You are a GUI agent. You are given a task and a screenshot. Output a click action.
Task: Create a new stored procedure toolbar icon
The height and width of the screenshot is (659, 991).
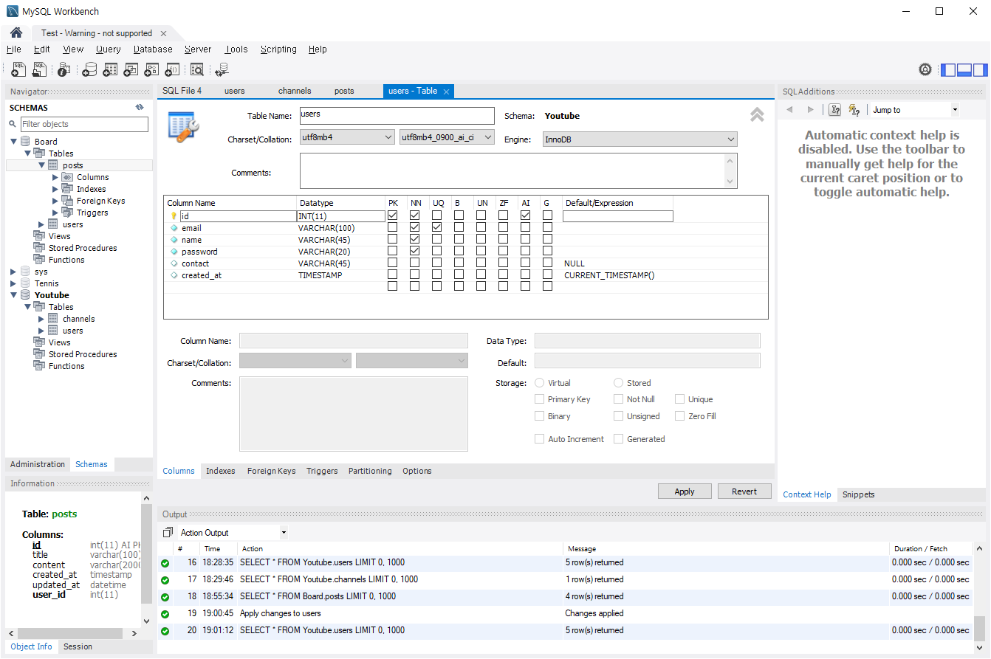pyautogui.click(x=151, y=69)
